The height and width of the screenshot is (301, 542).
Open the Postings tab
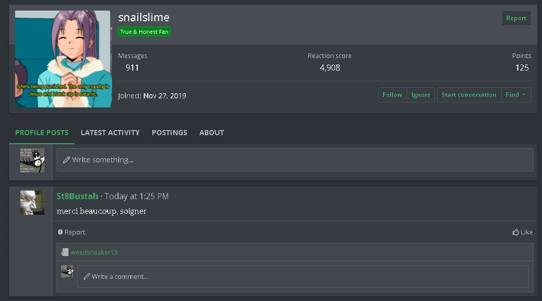[x=170, y=133]
